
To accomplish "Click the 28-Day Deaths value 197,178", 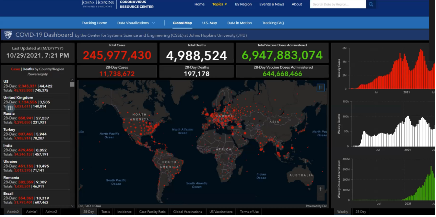I will 197,73.
